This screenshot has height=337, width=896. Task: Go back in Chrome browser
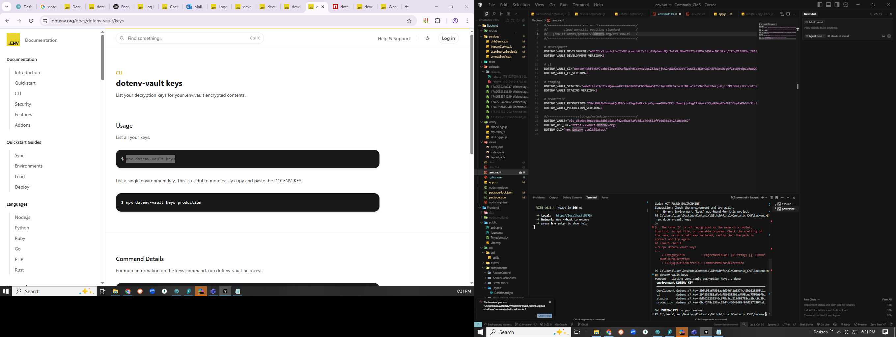(7, 20)
